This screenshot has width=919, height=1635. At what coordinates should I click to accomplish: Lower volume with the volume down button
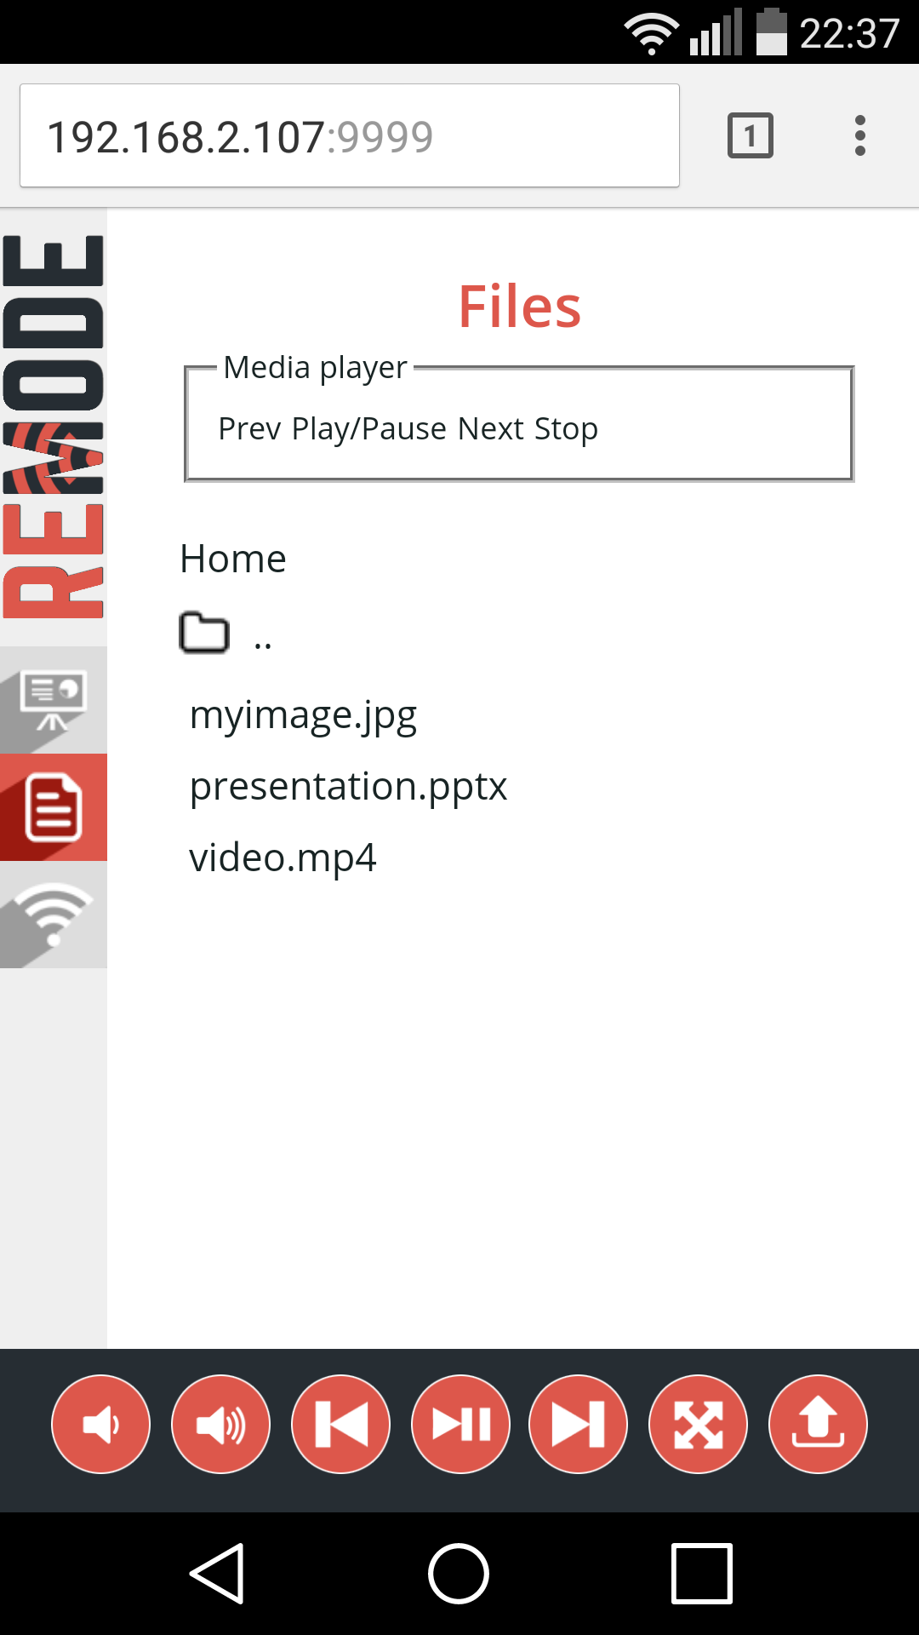click(x=100, y=1424)
